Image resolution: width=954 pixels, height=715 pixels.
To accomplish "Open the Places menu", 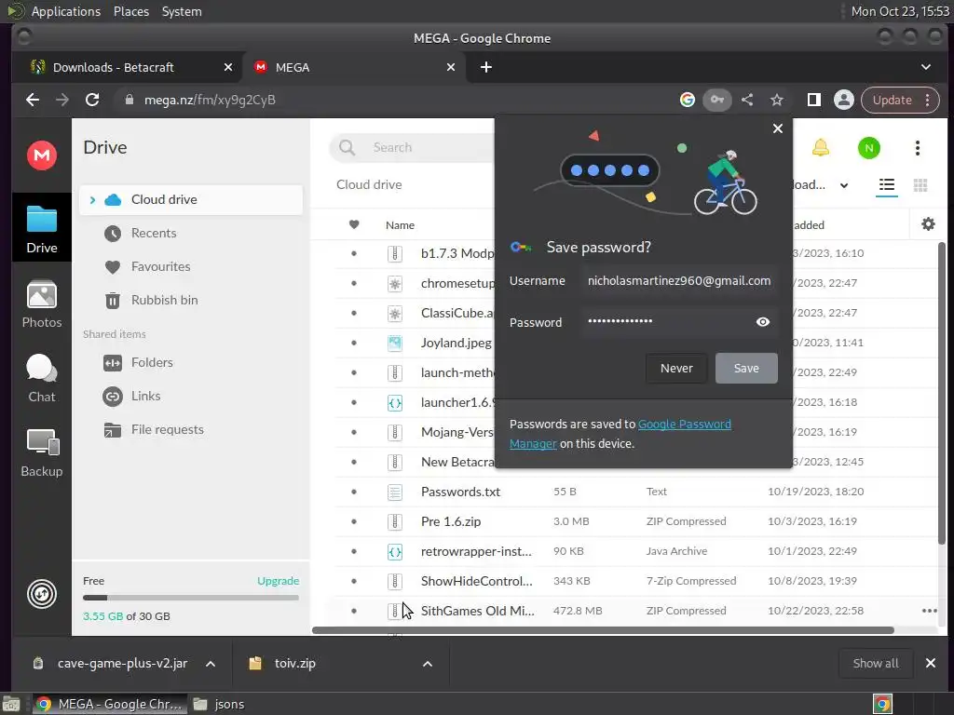I will pyautogui.click(x=131, y=11).
